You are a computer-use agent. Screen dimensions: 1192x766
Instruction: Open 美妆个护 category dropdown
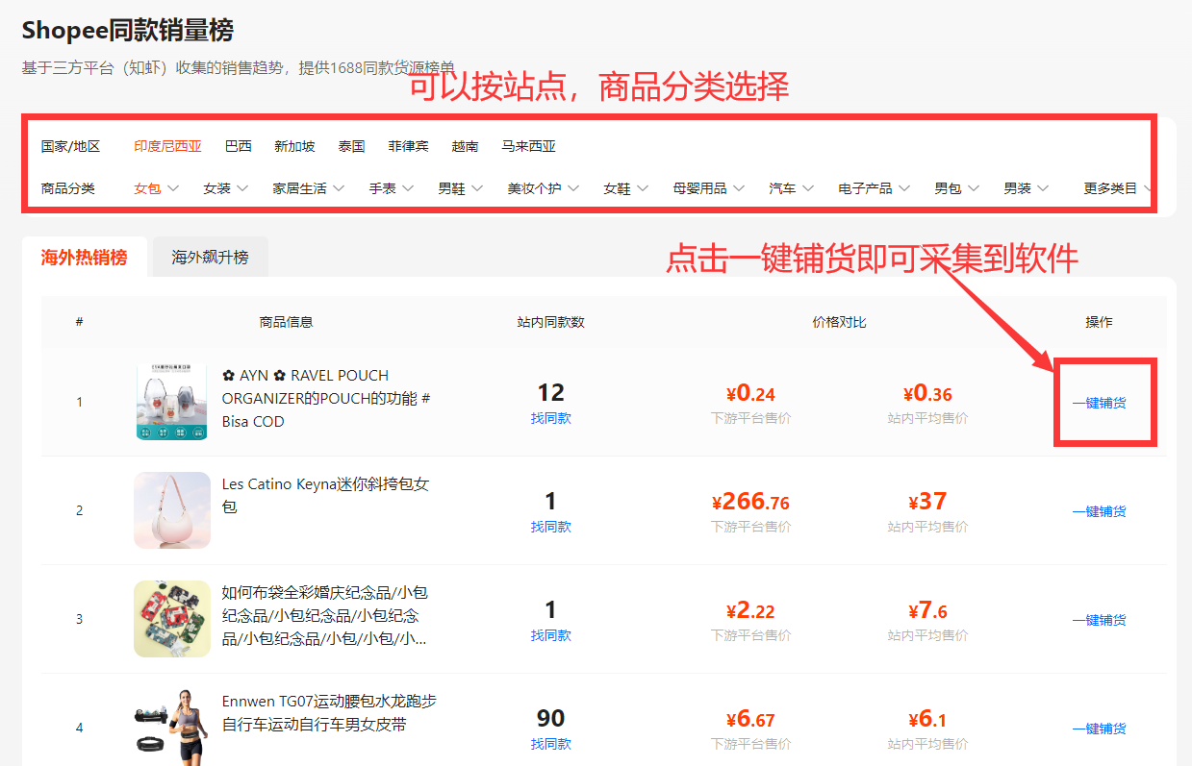(544, 188)
